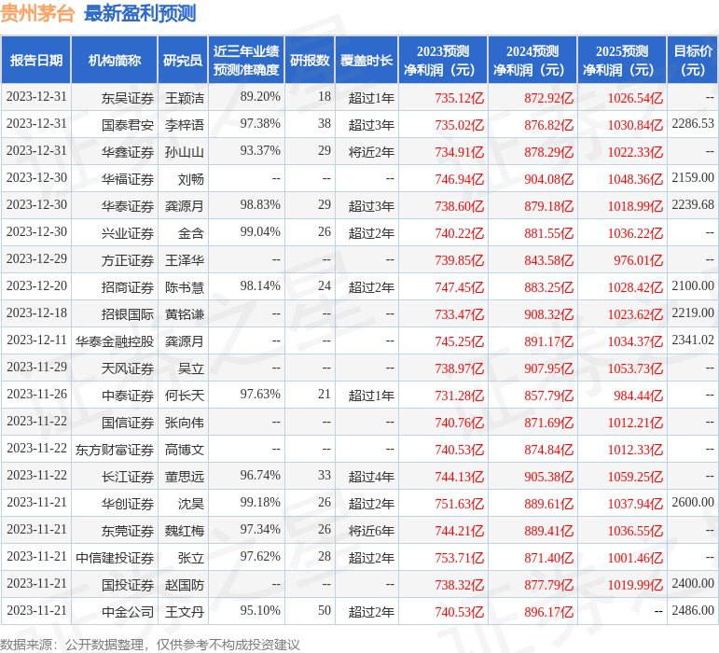This screenshot has height=653, width=719.
Task: Select the 东方财富证券 institution cell
Action: point(115,450)
